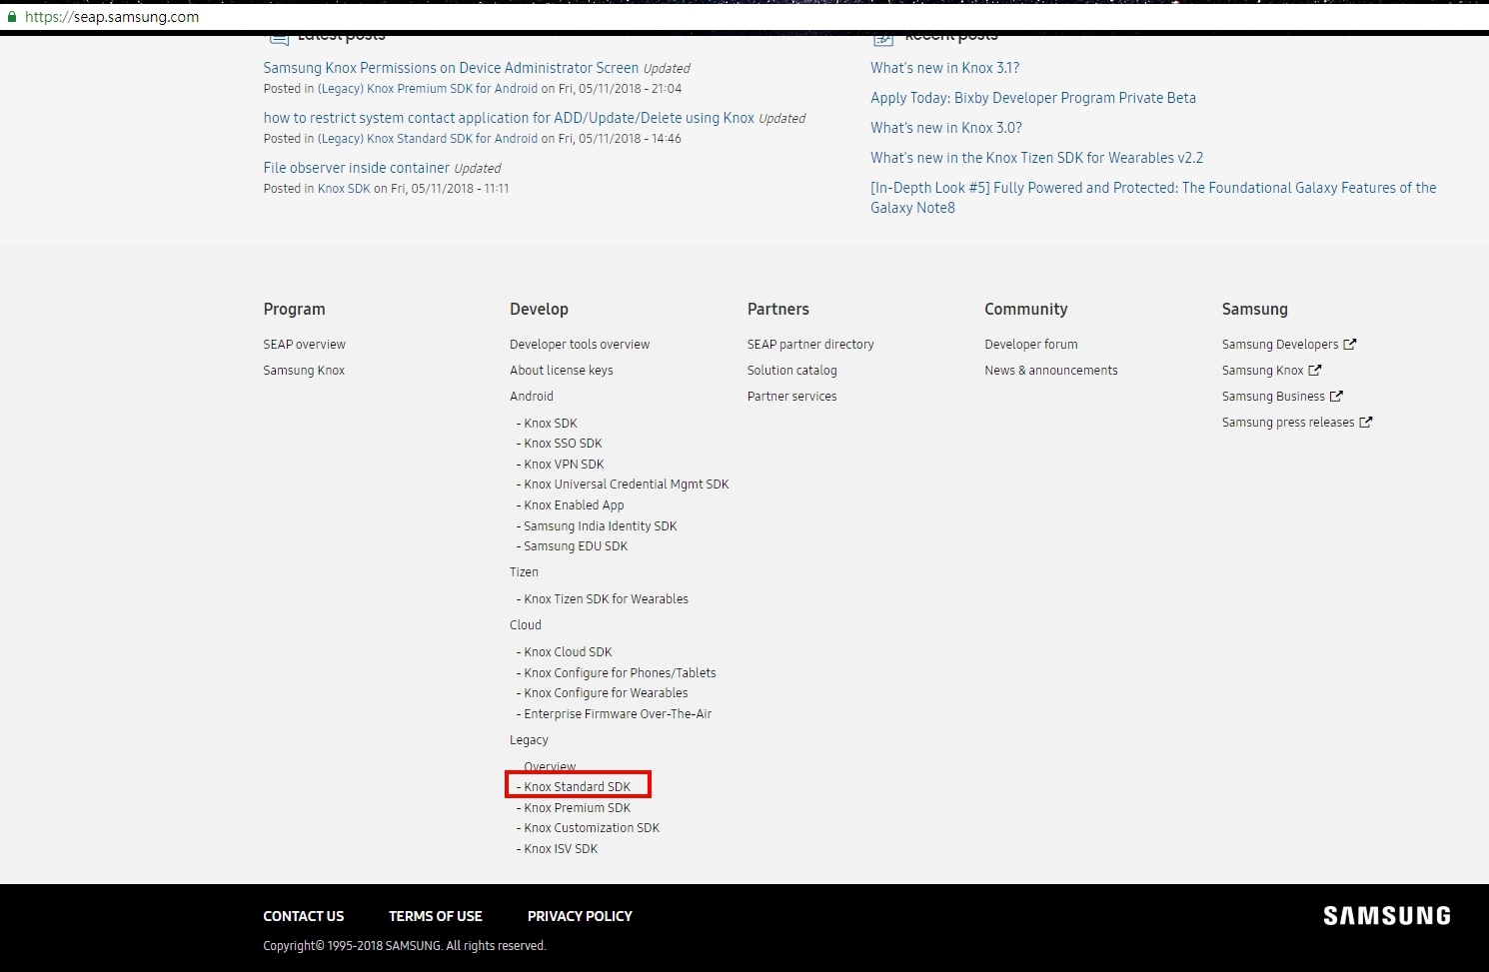Open 'Knox Standard SDK' under Legacy
The height and width of the screenshot is (972, 1489).
coord(578,787)
